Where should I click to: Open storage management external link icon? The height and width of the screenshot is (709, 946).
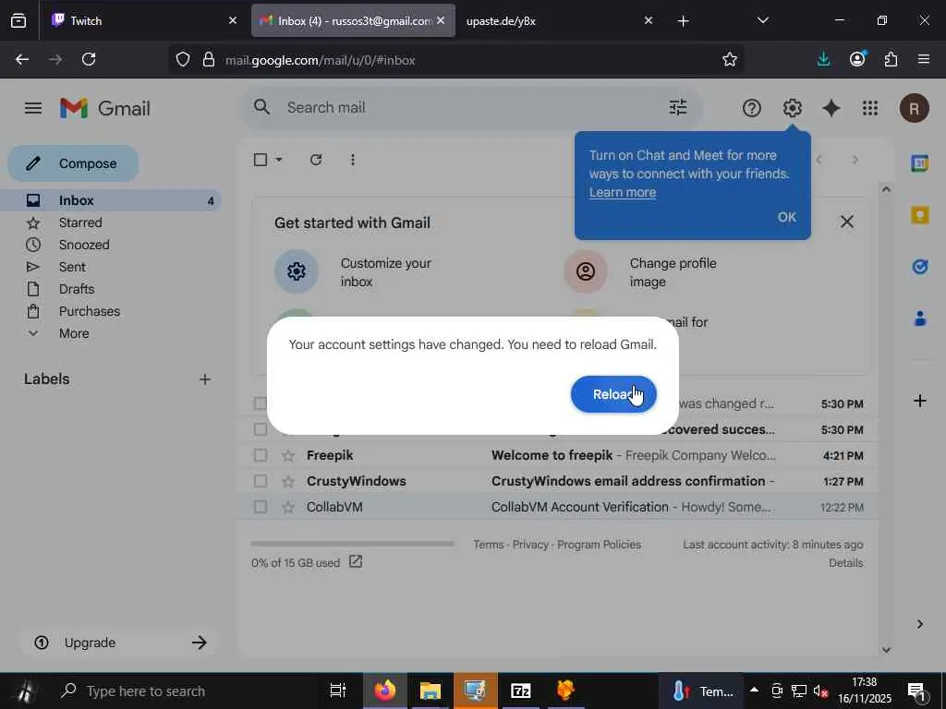coord(356,562)
